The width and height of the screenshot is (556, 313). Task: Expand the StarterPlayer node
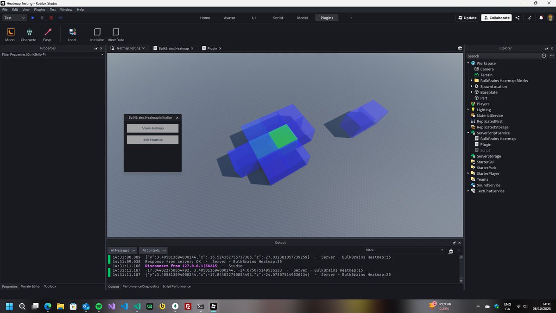(468, 173)
